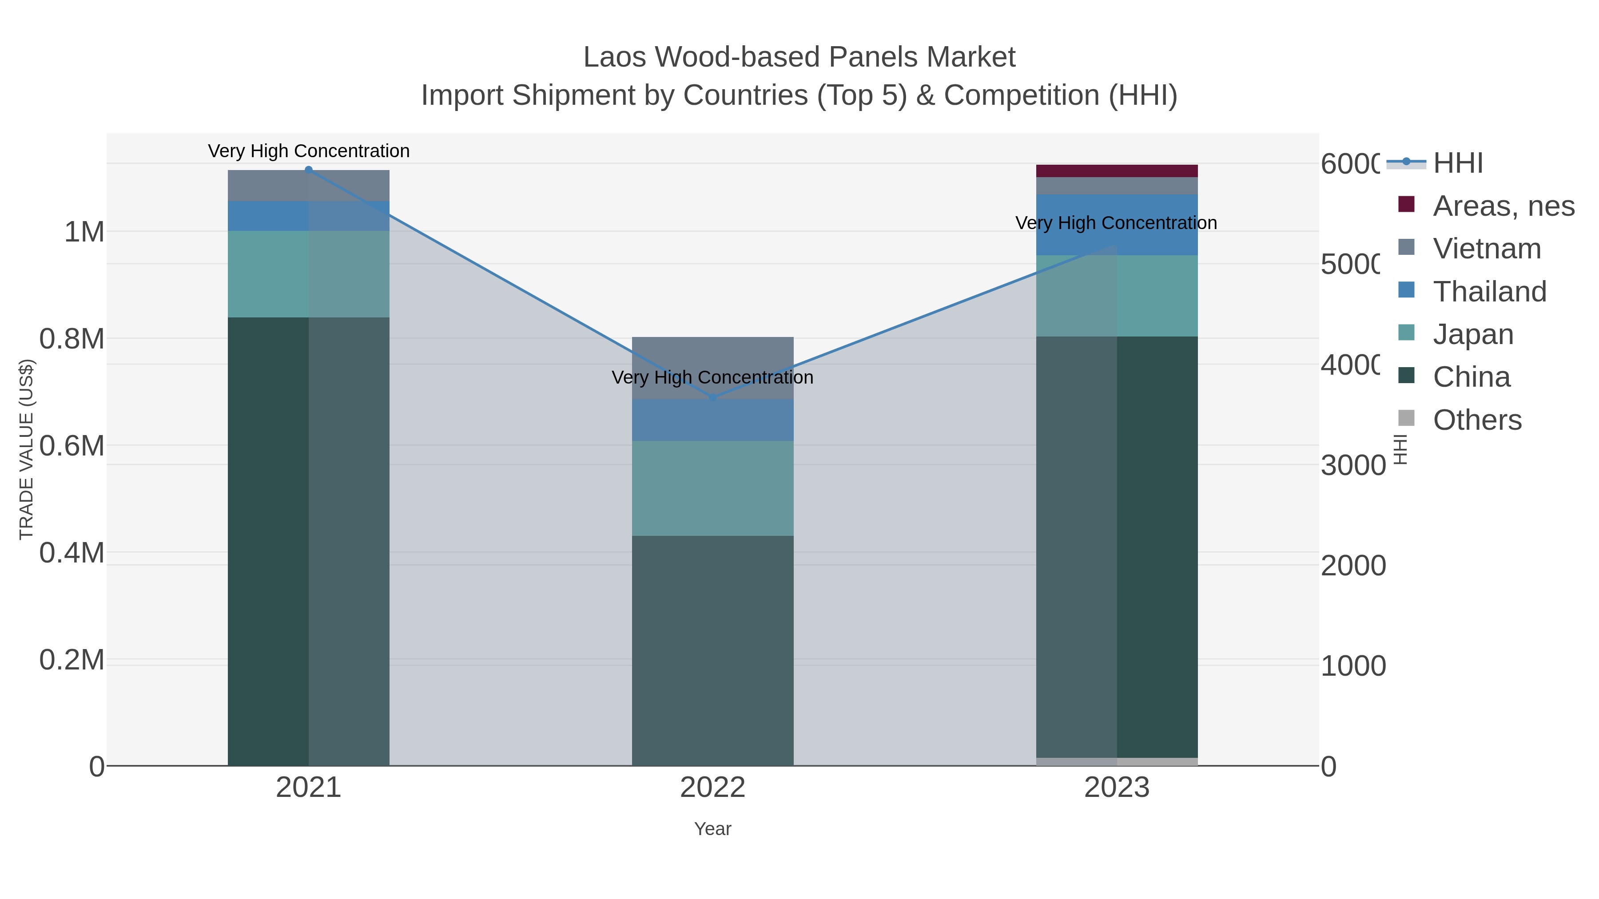Click the 0.2M tick on left axis

[x=72, y=660]
